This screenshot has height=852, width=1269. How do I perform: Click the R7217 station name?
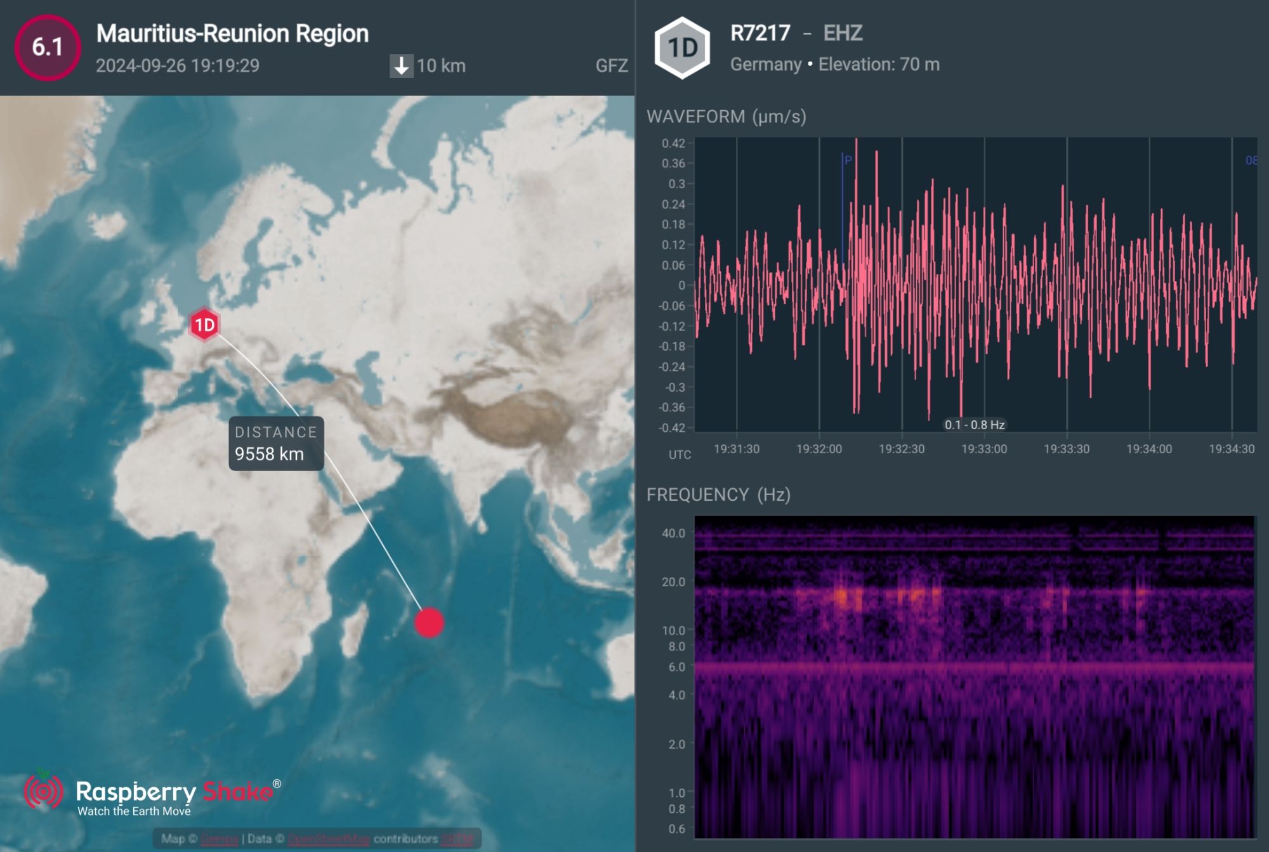coord(760,33)
